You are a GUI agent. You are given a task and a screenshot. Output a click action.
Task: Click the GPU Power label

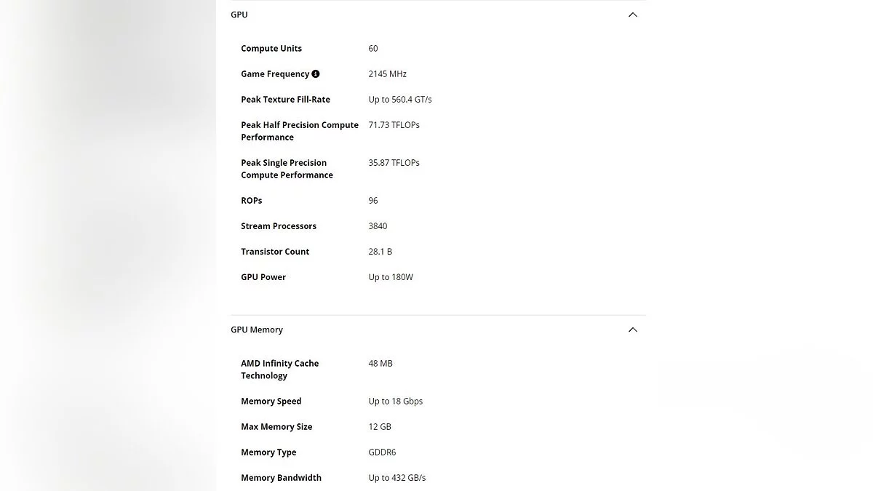(x=263, y=276)
